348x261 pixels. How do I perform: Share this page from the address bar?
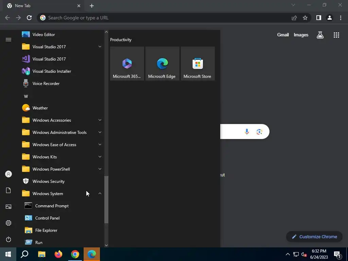click(x=294, y=18)
